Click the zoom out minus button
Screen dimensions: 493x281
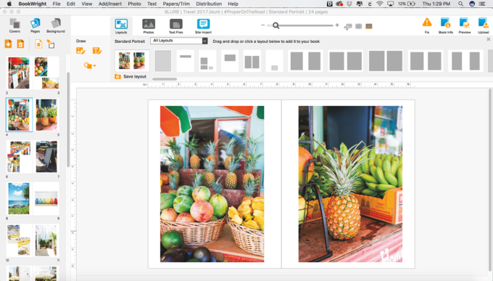pyautogui.click(x=263, y=25)
